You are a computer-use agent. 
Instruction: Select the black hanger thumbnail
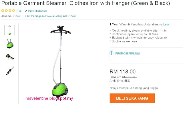(10, 57)
